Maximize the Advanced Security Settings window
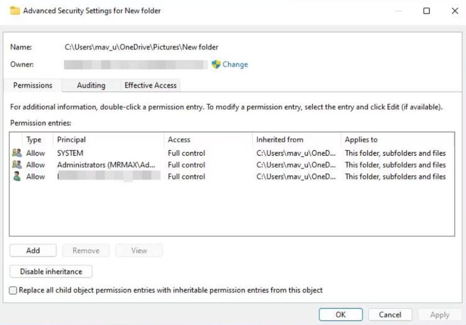 [x=426, y=11]
